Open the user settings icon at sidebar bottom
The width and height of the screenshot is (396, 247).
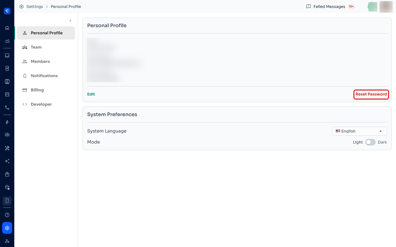7,241
